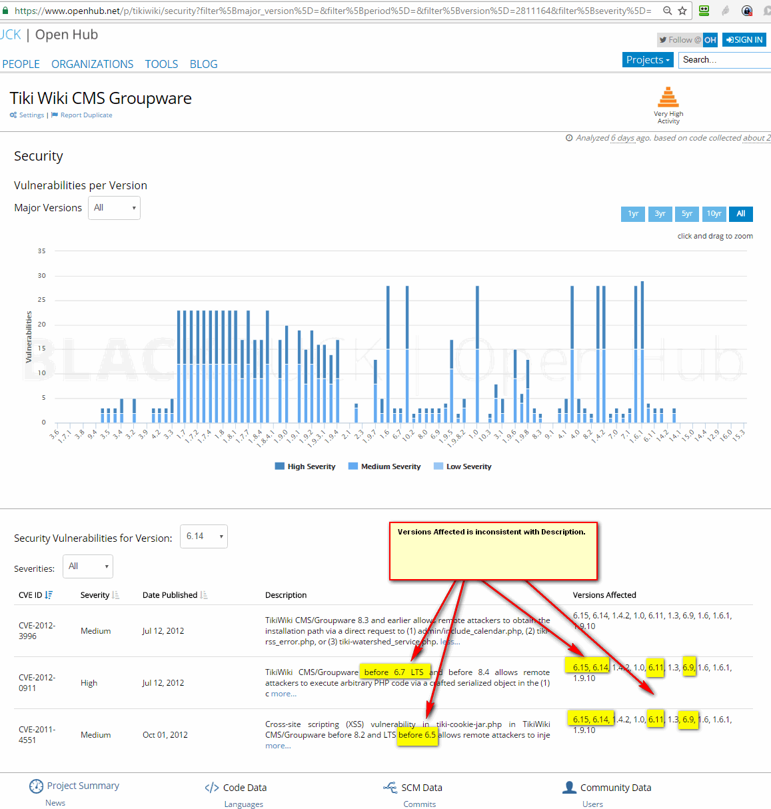Click the Very High Activity pyramid icon

point(668,97)
